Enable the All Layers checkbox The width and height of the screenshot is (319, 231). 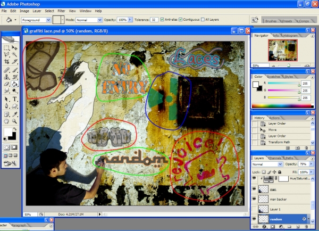coord(203,20)
